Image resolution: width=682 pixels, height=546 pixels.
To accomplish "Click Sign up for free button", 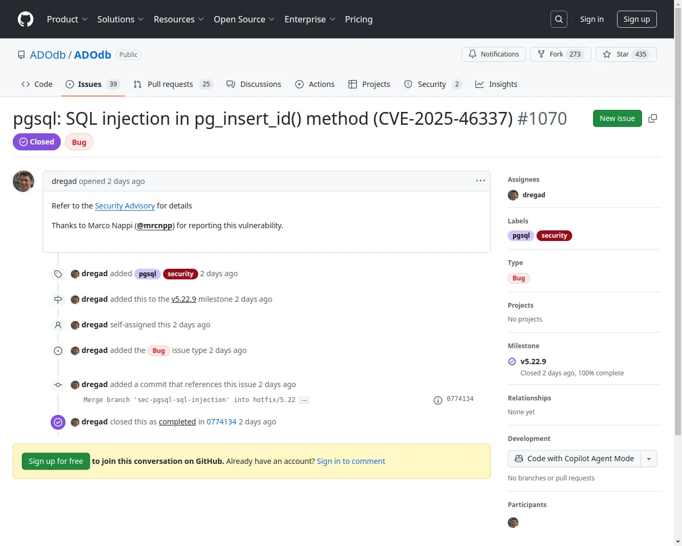I will click(56, 461).
